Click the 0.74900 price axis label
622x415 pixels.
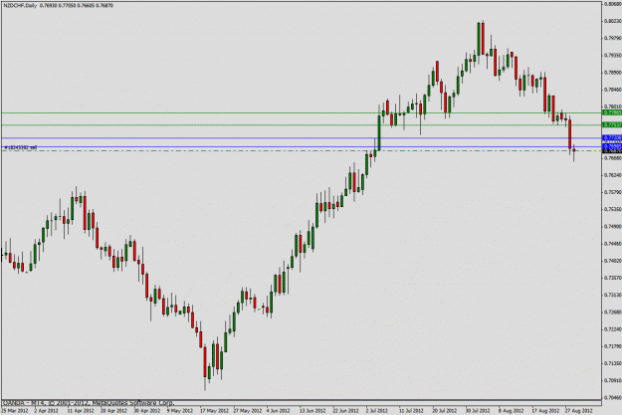pos(612,227)
